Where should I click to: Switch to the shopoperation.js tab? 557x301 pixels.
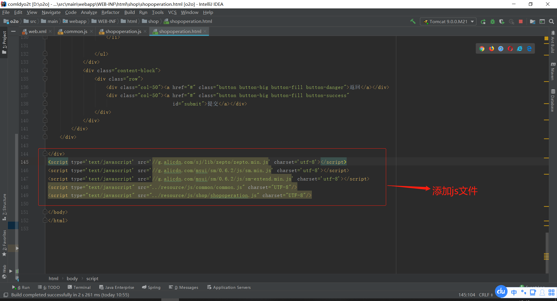(x=123, y=31)
